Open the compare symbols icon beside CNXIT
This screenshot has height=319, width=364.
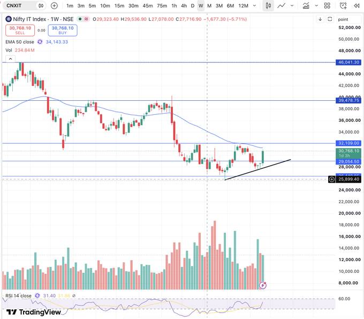pyautogui.click(x=41, y=5)
